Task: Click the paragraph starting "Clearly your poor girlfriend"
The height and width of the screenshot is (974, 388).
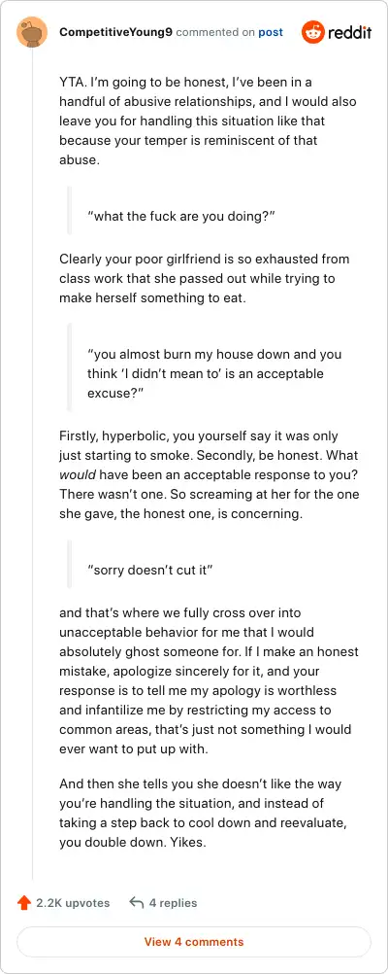Action: [205, 278]
